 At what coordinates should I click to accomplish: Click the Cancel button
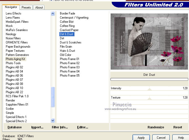pos(161,137)
